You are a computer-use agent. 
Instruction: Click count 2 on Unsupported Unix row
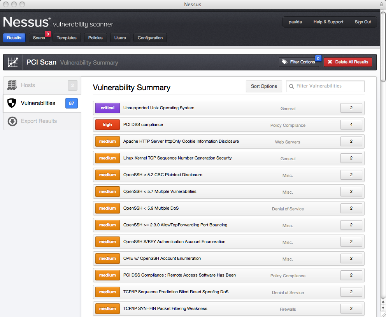coord(351,108)
